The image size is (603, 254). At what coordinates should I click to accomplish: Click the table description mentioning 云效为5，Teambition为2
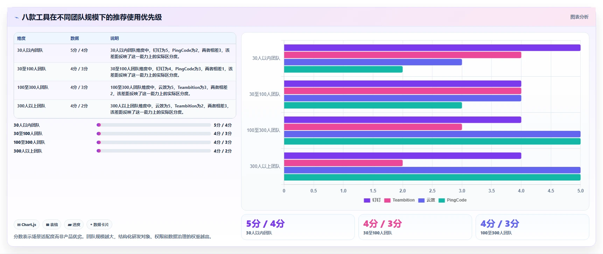(x=170, y=109)
